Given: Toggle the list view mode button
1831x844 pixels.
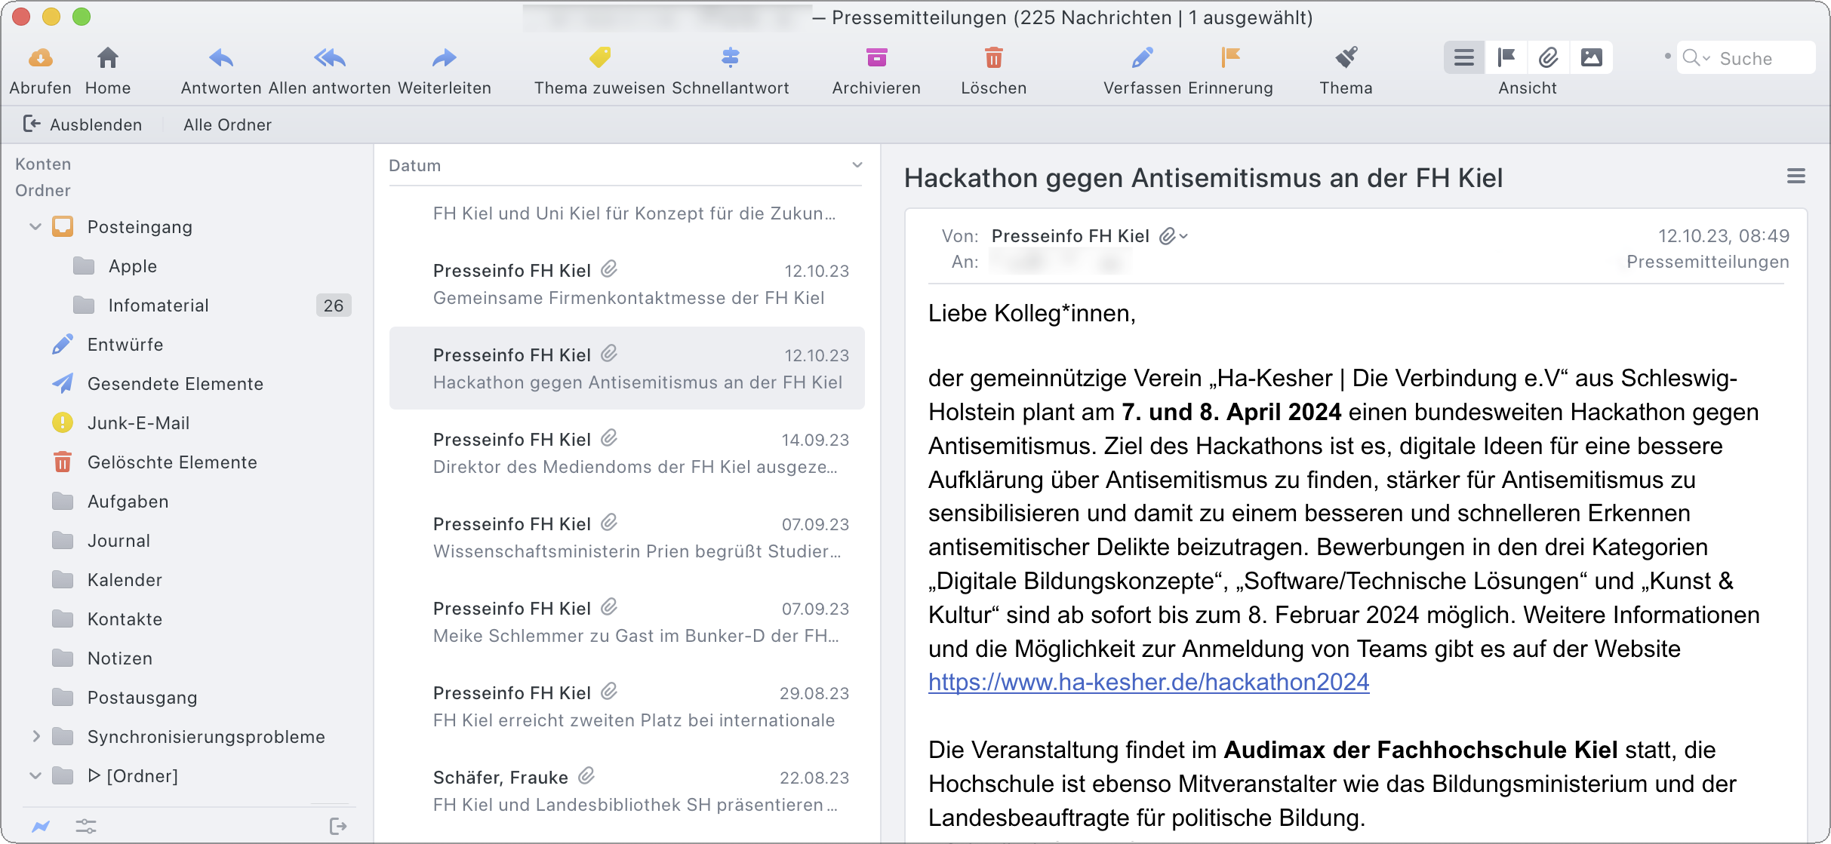Looking at the screenshot, I should pyautogui.click(x=1464, y=58).
